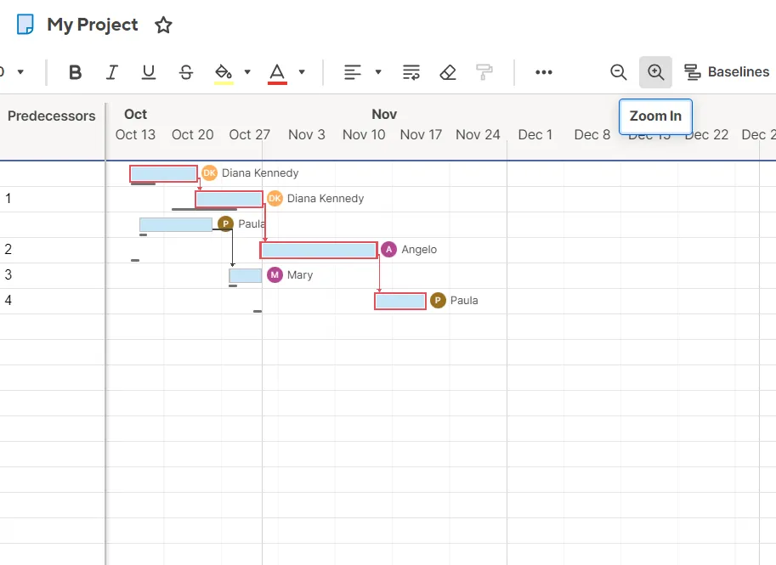This screenshot has height=565, width=776.
Task: Click the Nov month header
Action: tap(384, 115)
